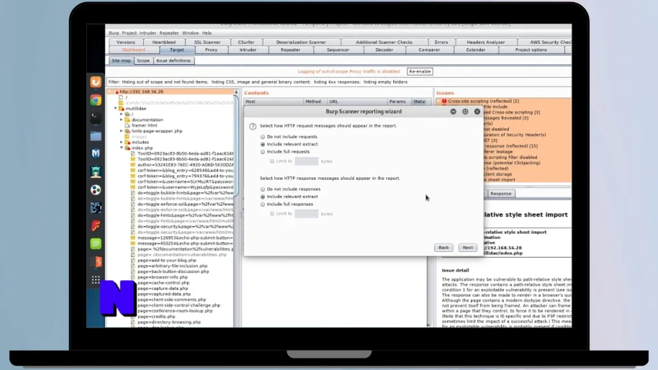Open the green notes app dock icon

pyautogui.click(x=96, y=243)
